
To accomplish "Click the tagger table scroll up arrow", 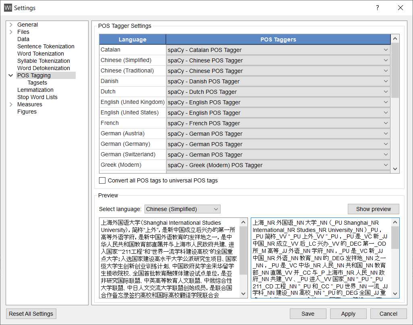I will click(x=395, y=39).
